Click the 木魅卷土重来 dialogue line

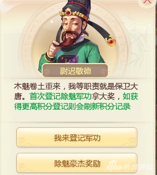(x=37, y=87)
